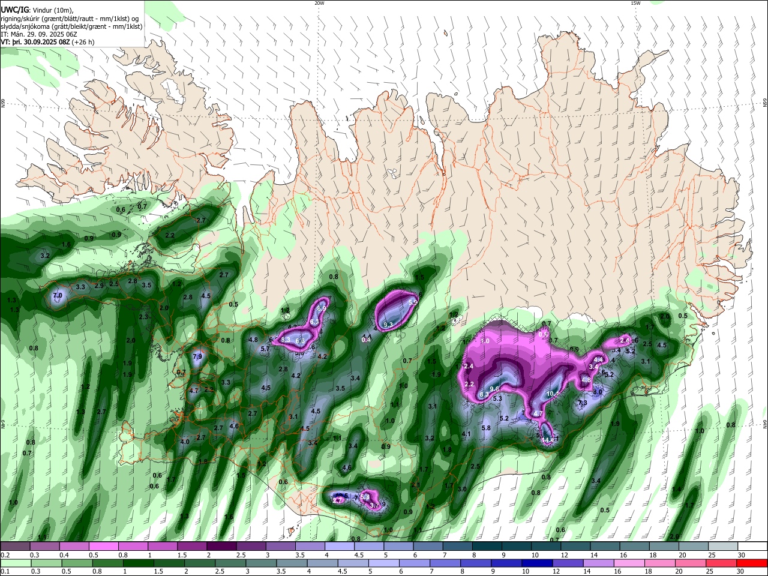Click the '20W' longitude label

point(319,3)
